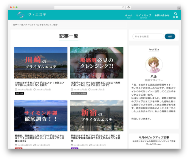Open 冷凍バームクリームの効果と口コミ article title
The image size is (189, 160).
[x=96, y=84]
